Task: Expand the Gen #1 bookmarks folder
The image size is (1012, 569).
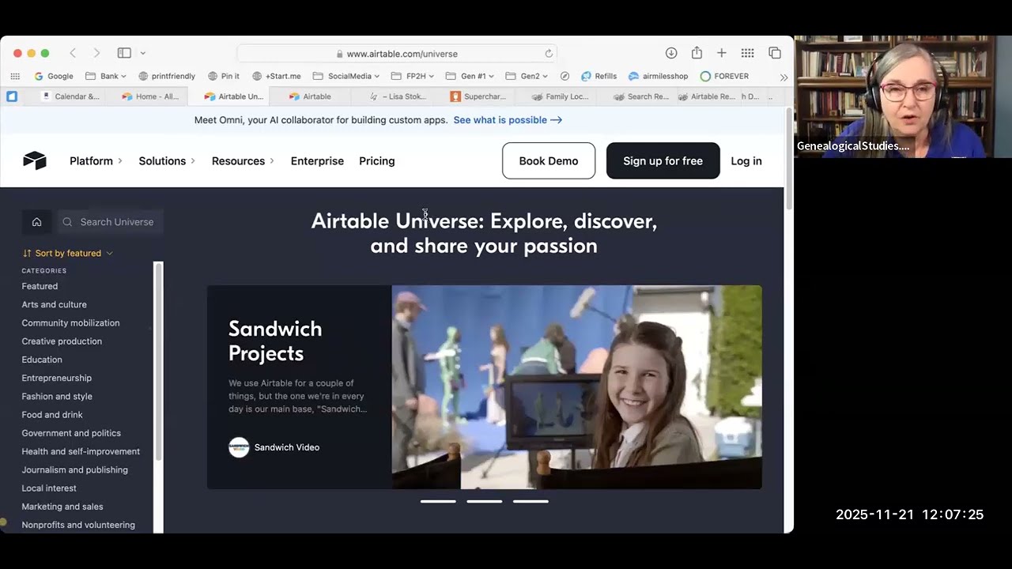Action: 470,76
